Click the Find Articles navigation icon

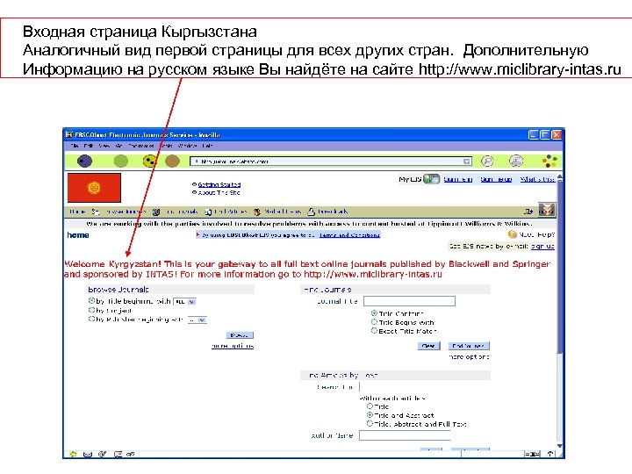pyautogui.click(x=208, y=212)
